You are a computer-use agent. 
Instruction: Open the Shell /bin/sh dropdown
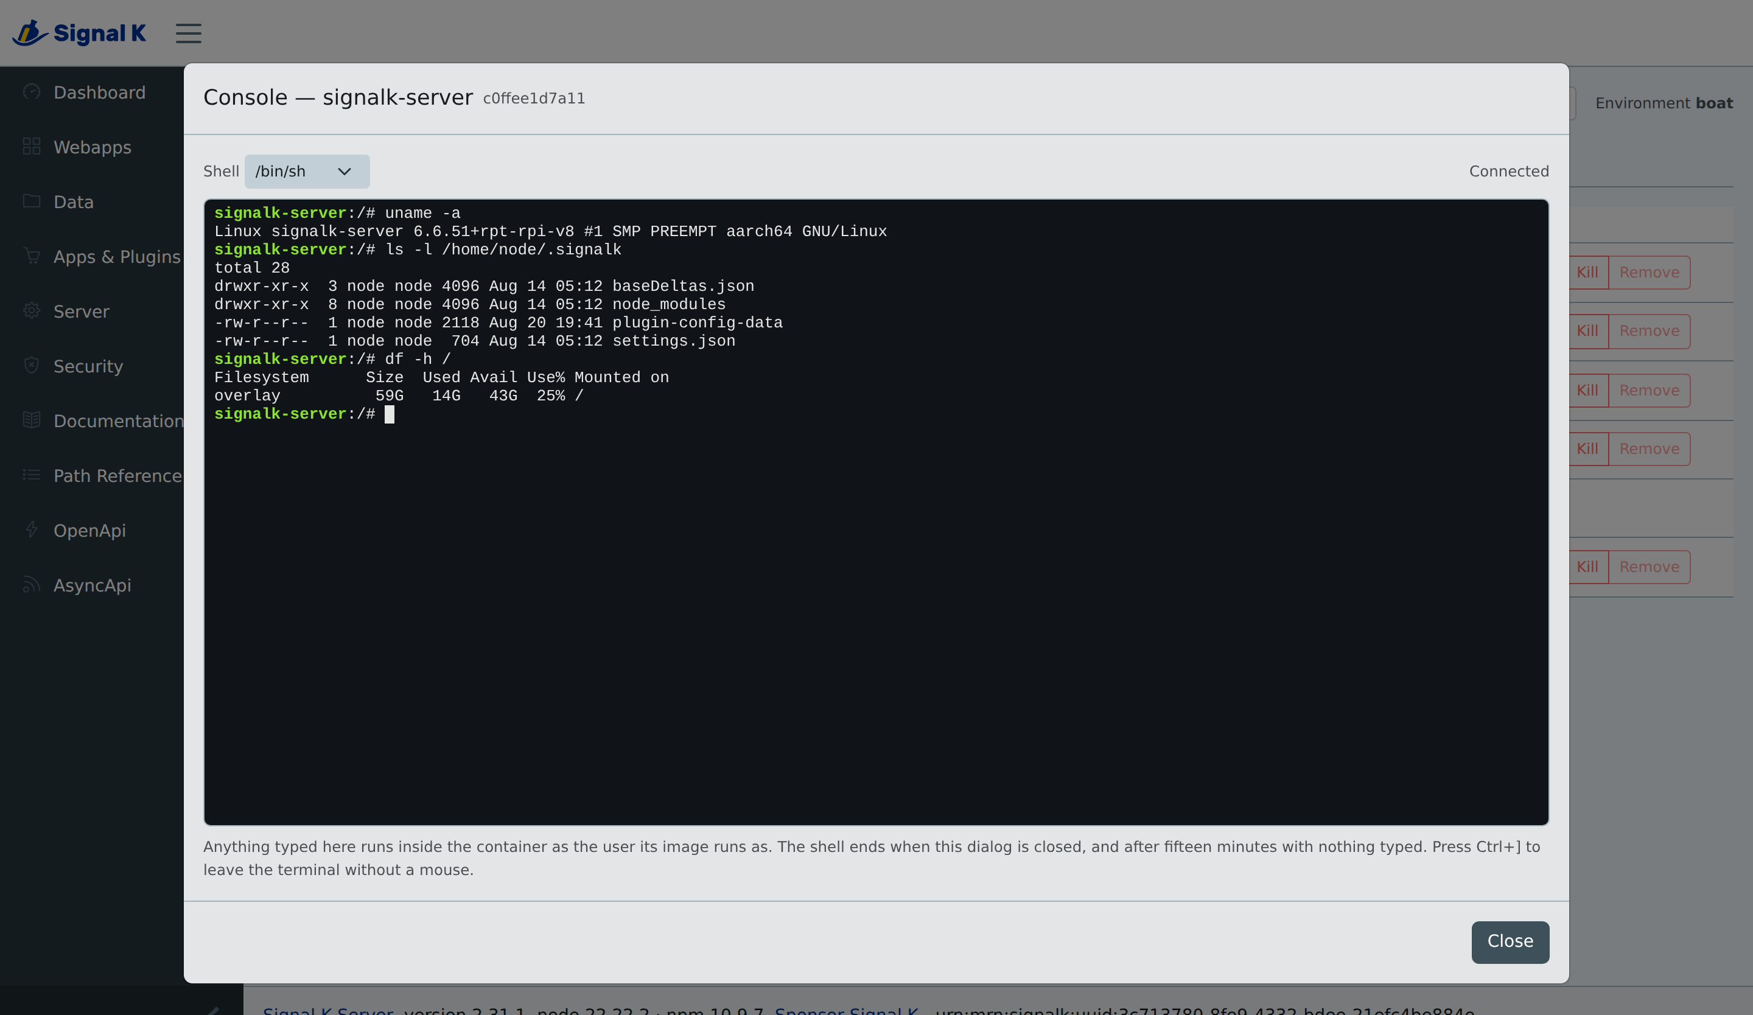click(x=307, y=171)
